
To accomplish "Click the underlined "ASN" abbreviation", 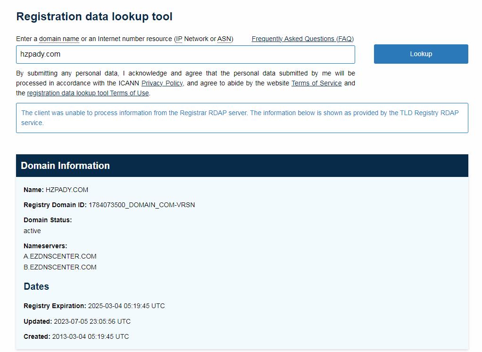I will [224, 39].
